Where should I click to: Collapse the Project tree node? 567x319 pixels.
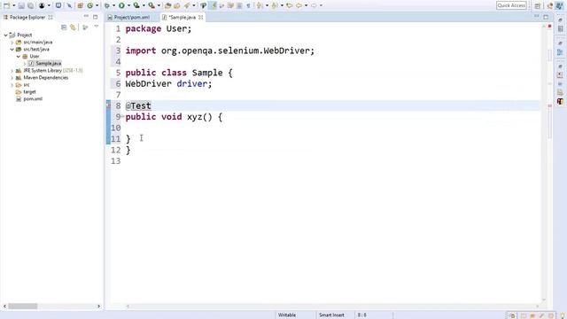[5, 35]
